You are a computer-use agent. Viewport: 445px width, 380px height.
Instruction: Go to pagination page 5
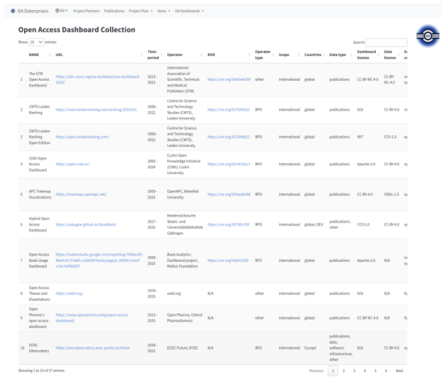coord(375,371)
